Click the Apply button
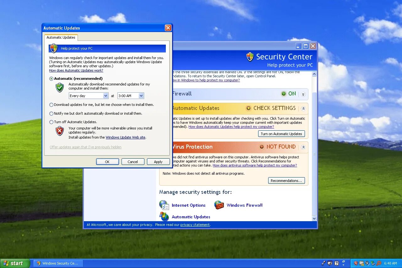402x268 pixels. (x=158, y=162)
